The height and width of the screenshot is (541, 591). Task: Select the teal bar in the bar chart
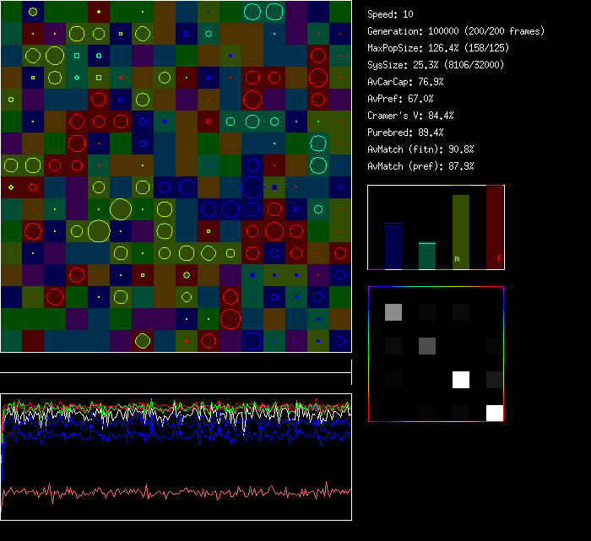tap(427, 255)
